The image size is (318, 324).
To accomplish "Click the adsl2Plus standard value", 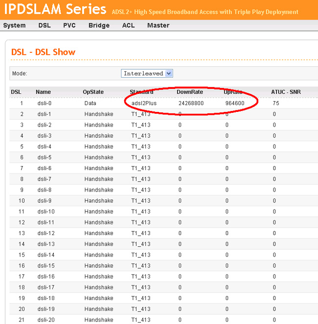I will click(x=144, y=103).
